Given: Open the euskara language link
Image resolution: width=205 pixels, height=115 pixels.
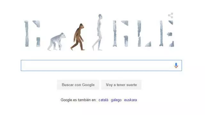Looking at the screenshot, I should point(130,100).
